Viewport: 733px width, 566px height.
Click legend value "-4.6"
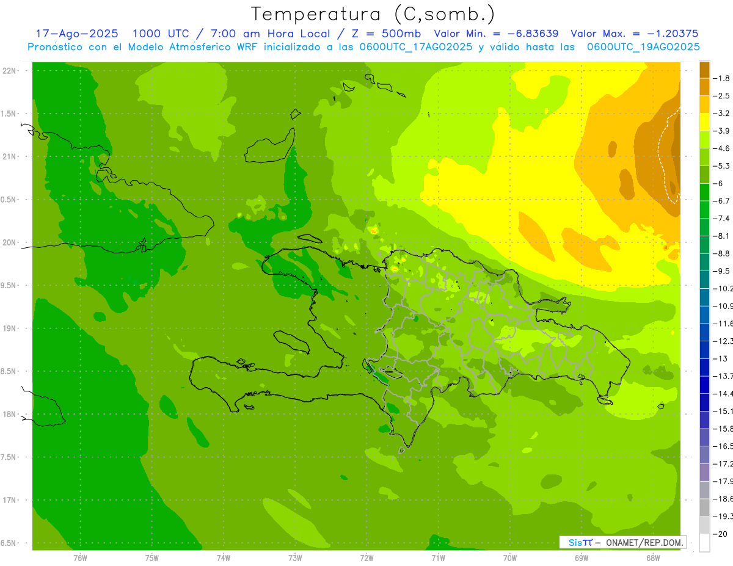click(722, 148)
